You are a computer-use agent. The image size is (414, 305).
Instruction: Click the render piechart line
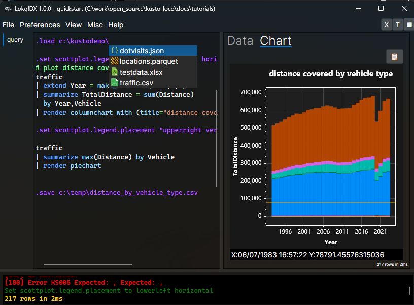click(68, 166)
